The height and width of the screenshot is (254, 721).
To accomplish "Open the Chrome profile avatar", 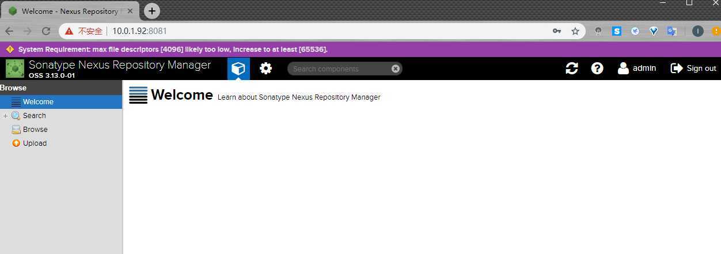I will 698,31.
